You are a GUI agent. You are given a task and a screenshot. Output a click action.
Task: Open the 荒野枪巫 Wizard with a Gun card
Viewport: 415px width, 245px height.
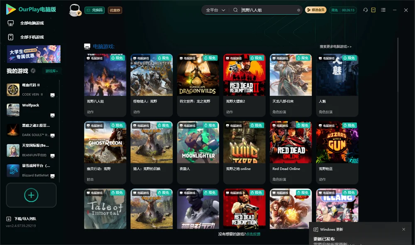pyautogui.click(x=337, y=153)
